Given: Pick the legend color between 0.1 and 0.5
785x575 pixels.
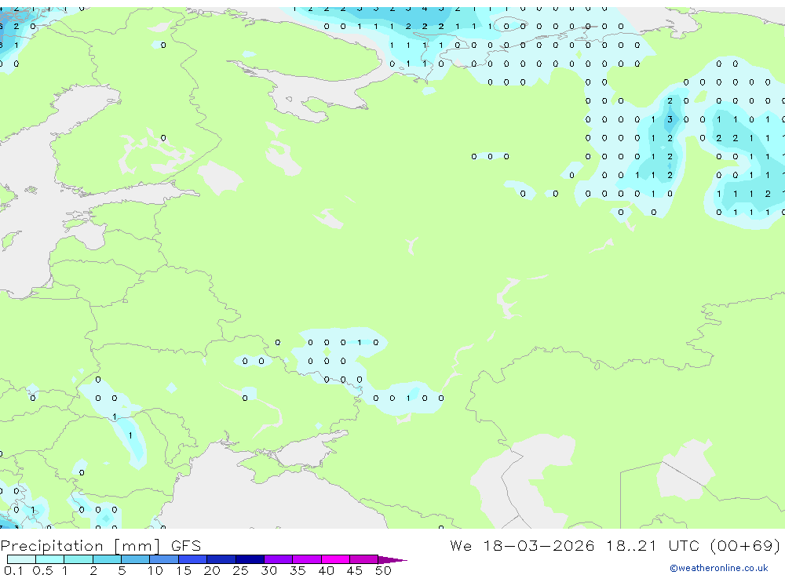Looking at the screenshot, I should point(21,559).
